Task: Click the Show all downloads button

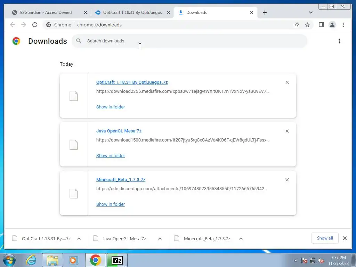Action: (x=325, y=238)
